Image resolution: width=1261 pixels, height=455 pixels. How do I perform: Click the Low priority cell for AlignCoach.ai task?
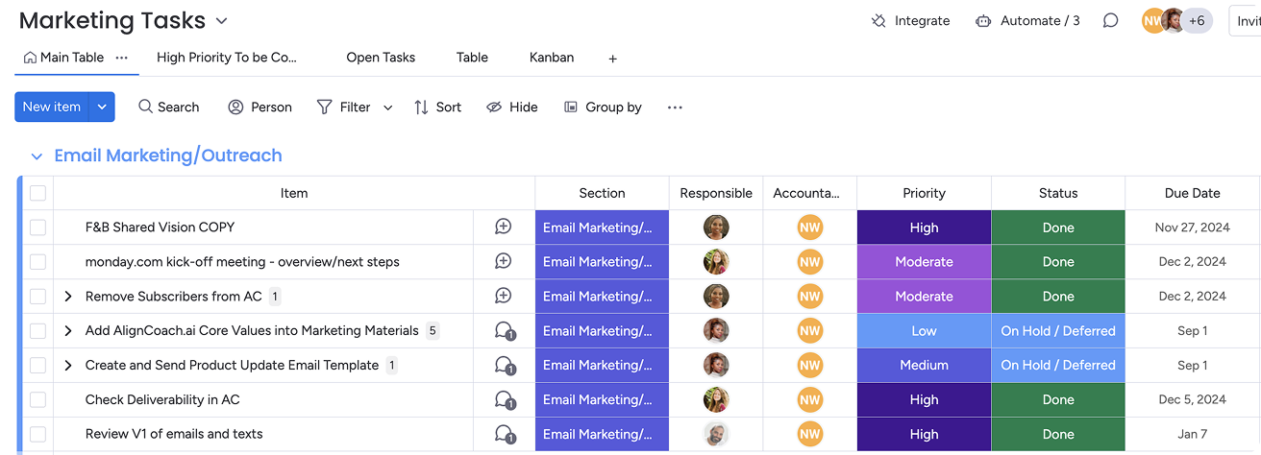pyautogui.click(x=924, y=331)
